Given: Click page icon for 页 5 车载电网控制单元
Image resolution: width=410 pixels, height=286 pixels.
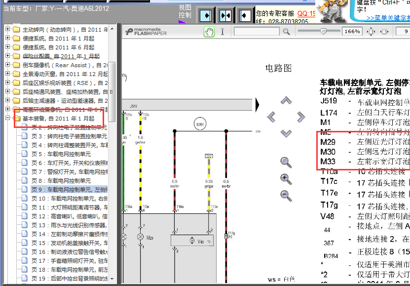Looking at the screenshot, I should [x=25, y=154].
